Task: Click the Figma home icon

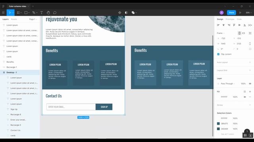Action: point(3,6)
